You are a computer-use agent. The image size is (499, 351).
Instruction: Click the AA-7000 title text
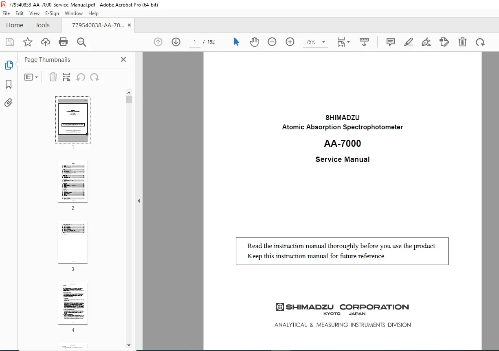[343, 144]
